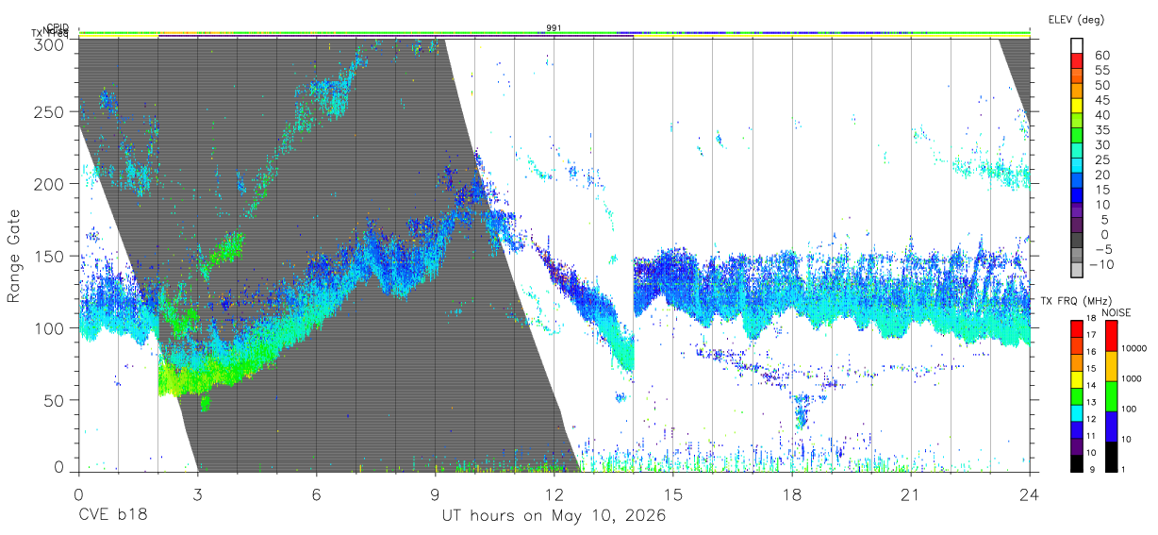Viewport: 1158px width, 535px height.
Task: Click the '200' range gate tick label
Action: (48, 184)
